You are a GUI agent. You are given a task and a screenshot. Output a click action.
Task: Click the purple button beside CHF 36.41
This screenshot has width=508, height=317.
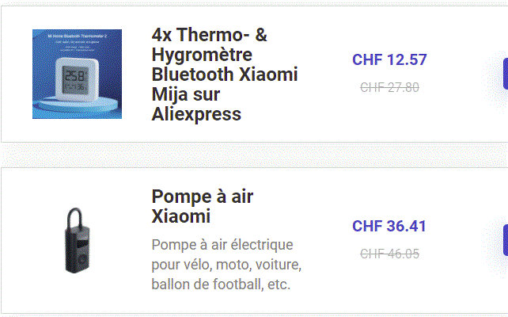(x=506, y=240)
